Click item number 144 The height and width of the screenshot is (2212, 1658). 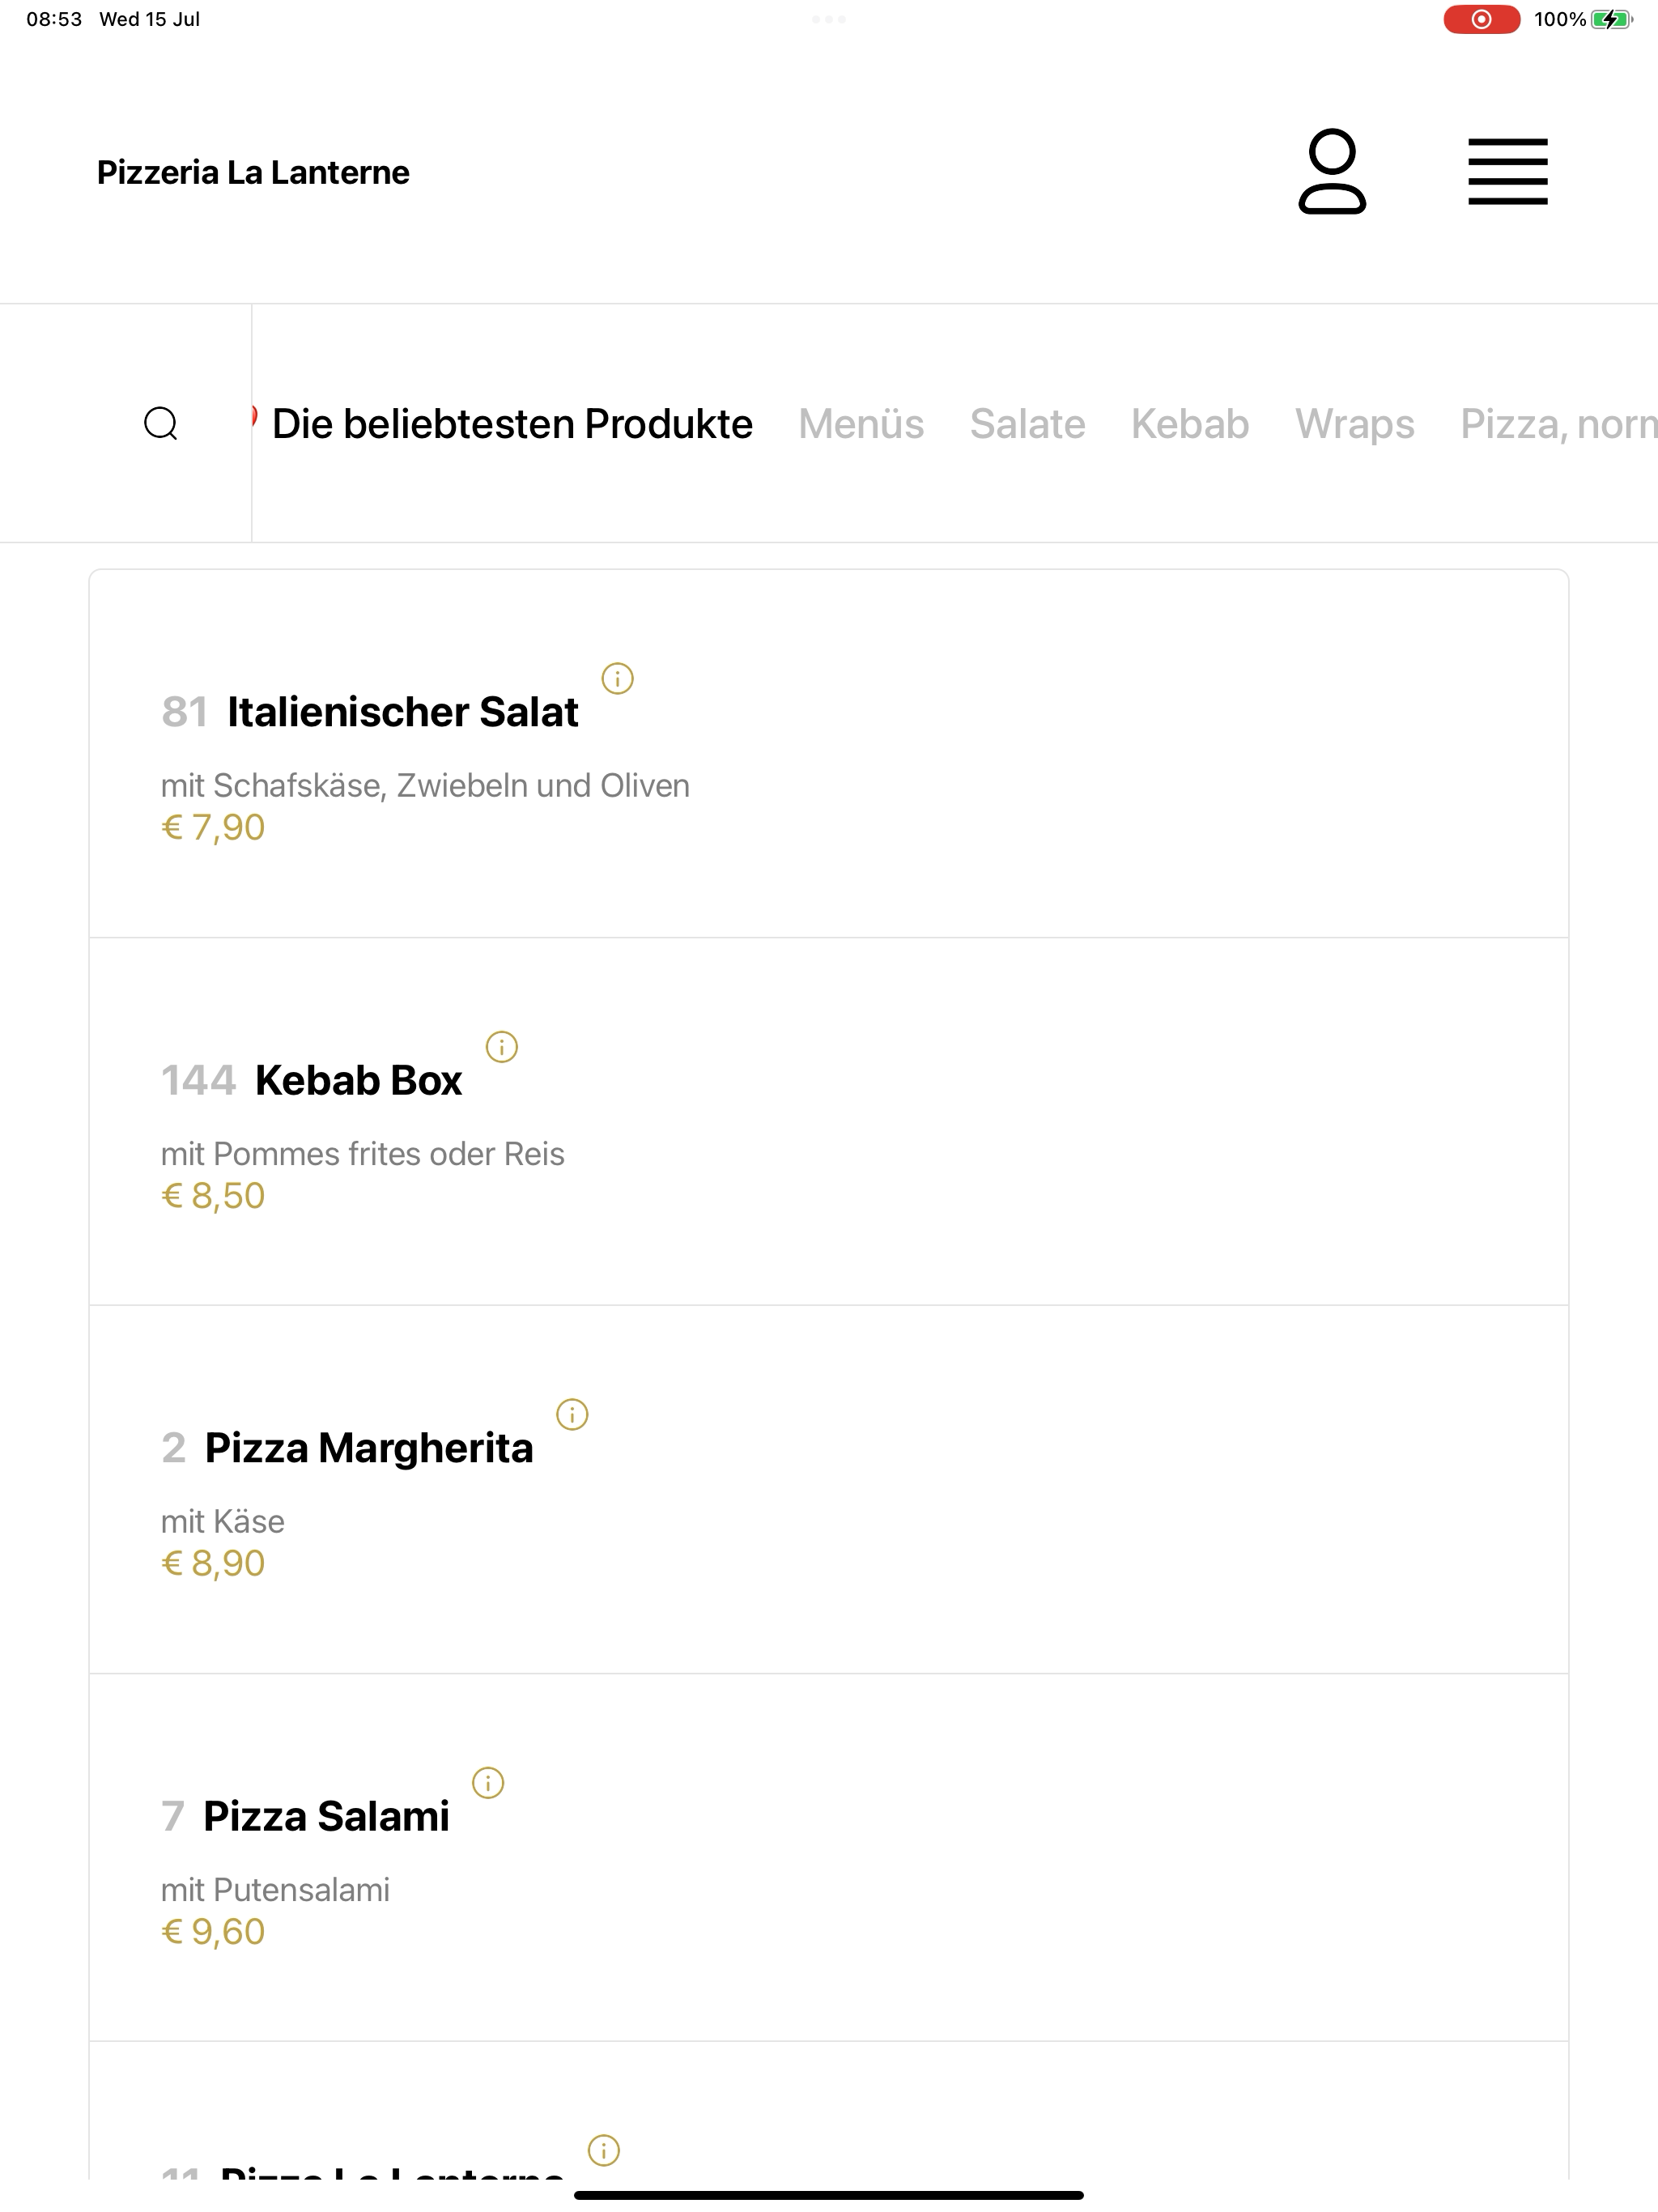tap(198, 1080)
